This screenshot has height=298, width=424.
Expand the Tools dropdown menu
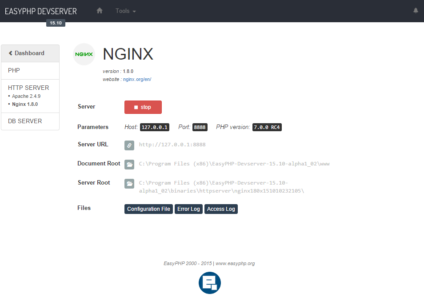(125, 11)
